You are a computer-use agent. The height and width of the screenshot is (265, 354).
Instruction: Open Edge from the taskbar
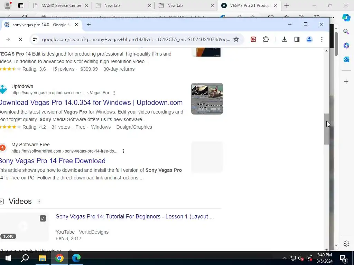(76, 258)
